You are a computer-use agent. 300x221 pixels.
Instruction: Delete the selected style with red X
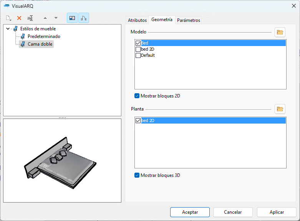click(19, 18)
